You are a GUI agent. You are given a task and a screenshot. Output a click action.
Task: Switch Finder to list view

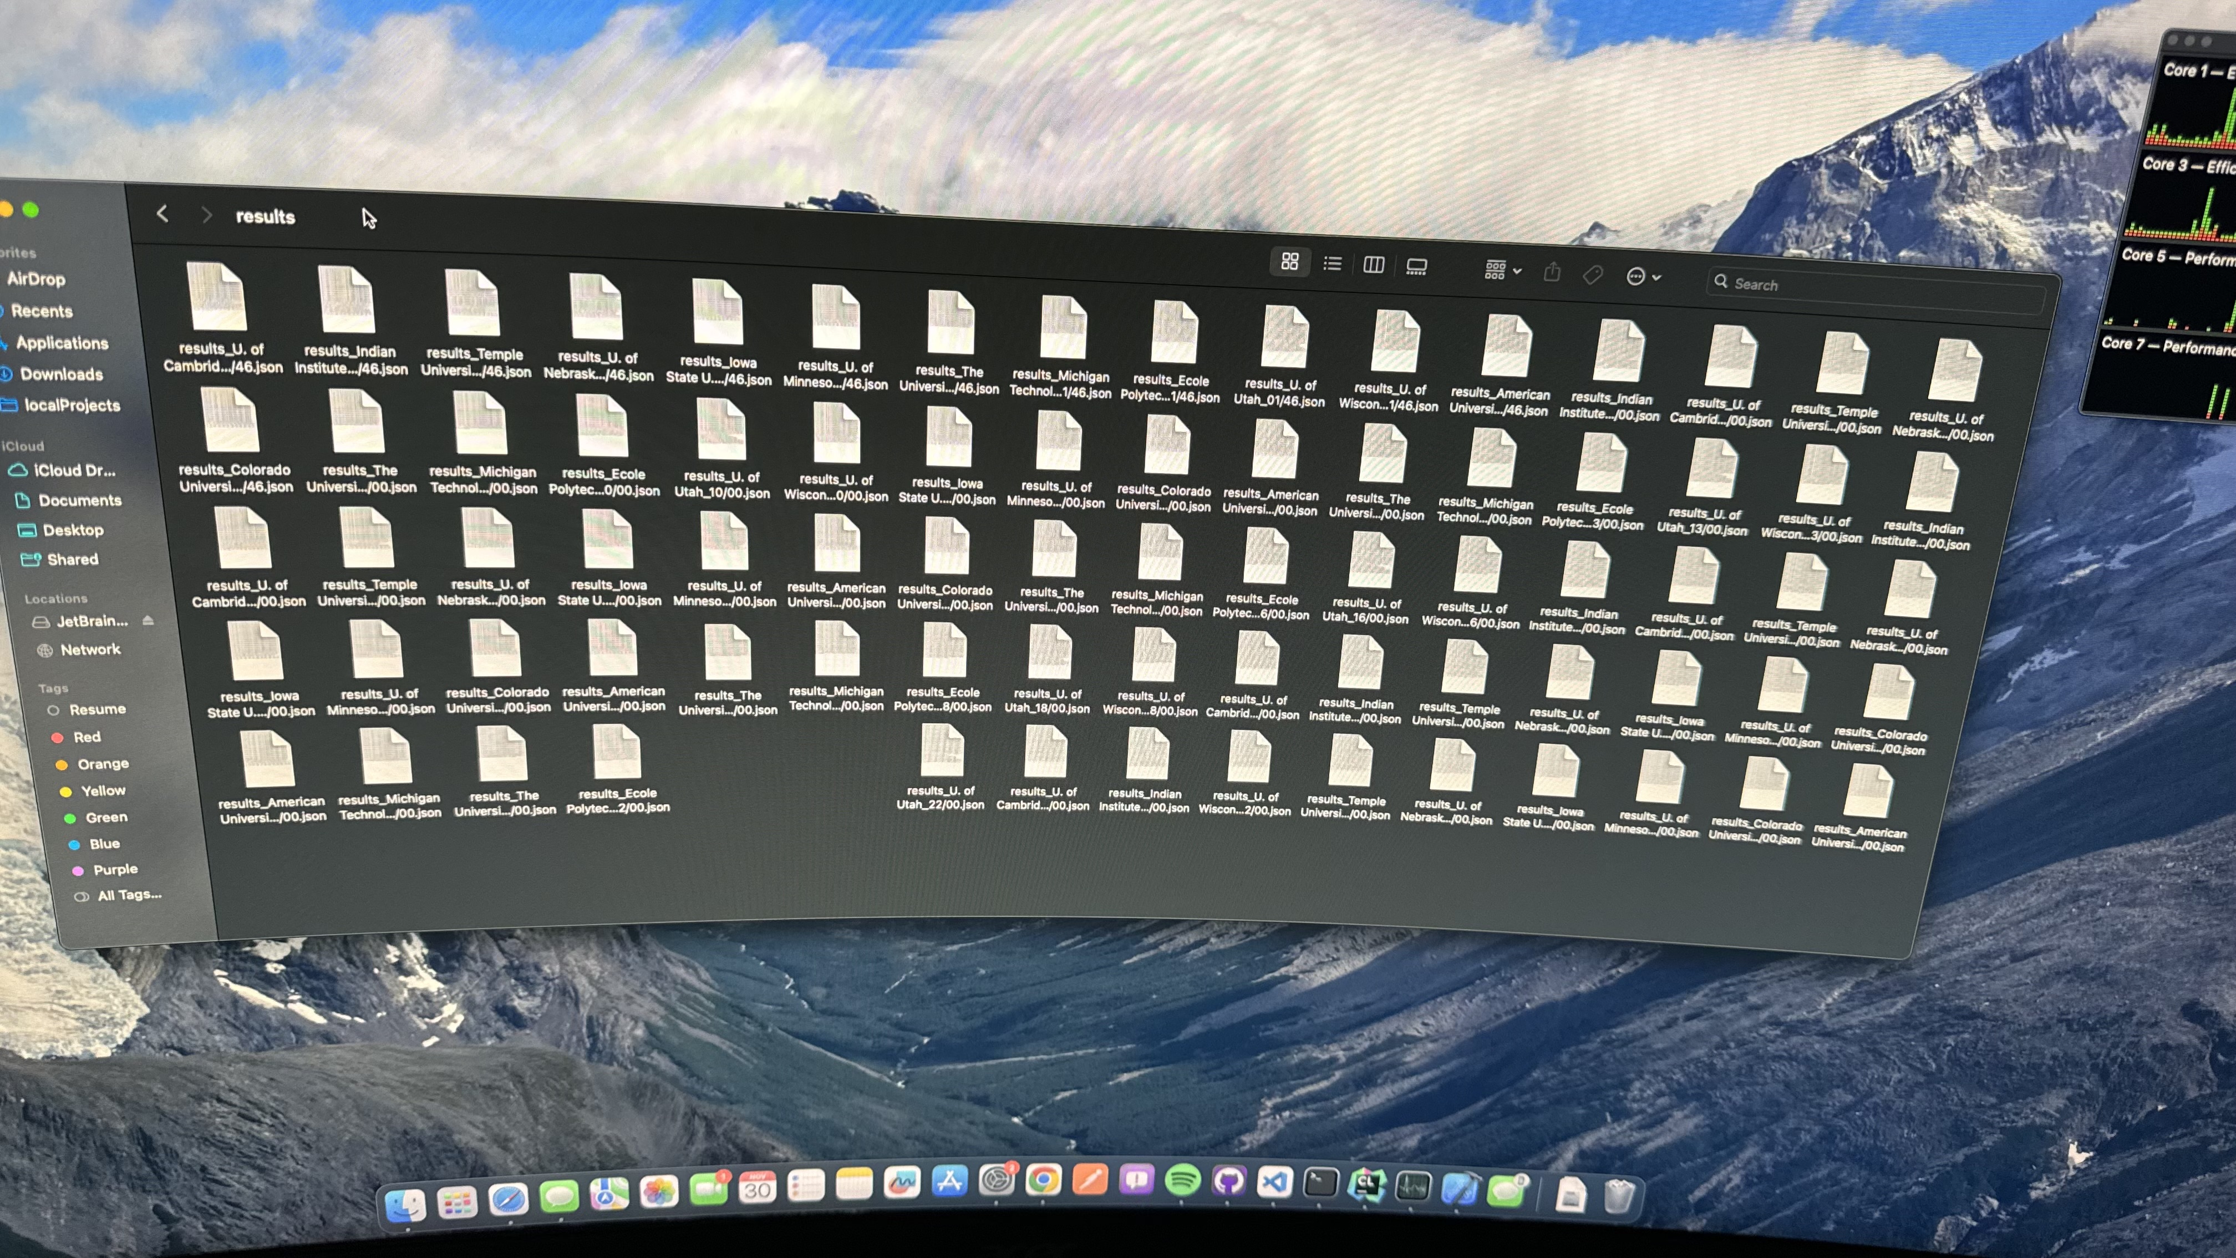(x=1333, y=263)
